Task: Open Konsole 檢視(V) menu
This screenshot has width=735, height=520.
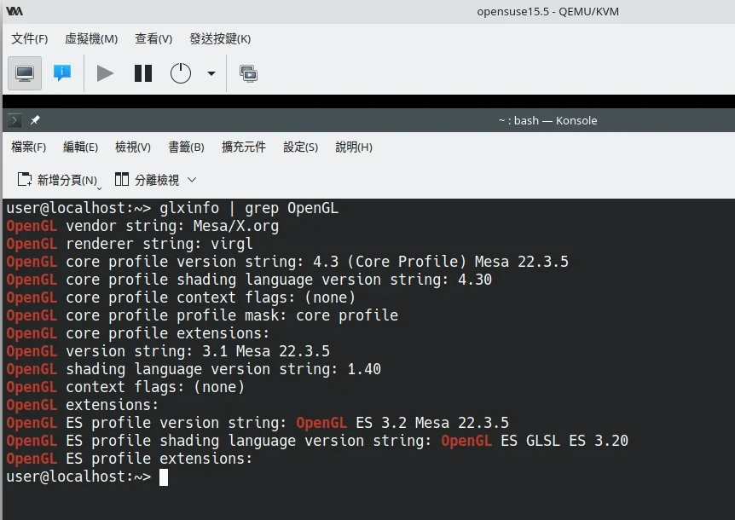Action: tap(133, 147)
